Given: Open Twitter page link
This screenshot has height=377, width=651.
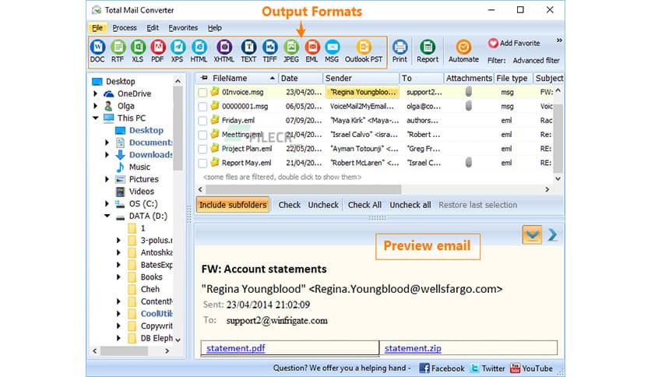Looking at the screenshot, I should [x=487, y=368].
